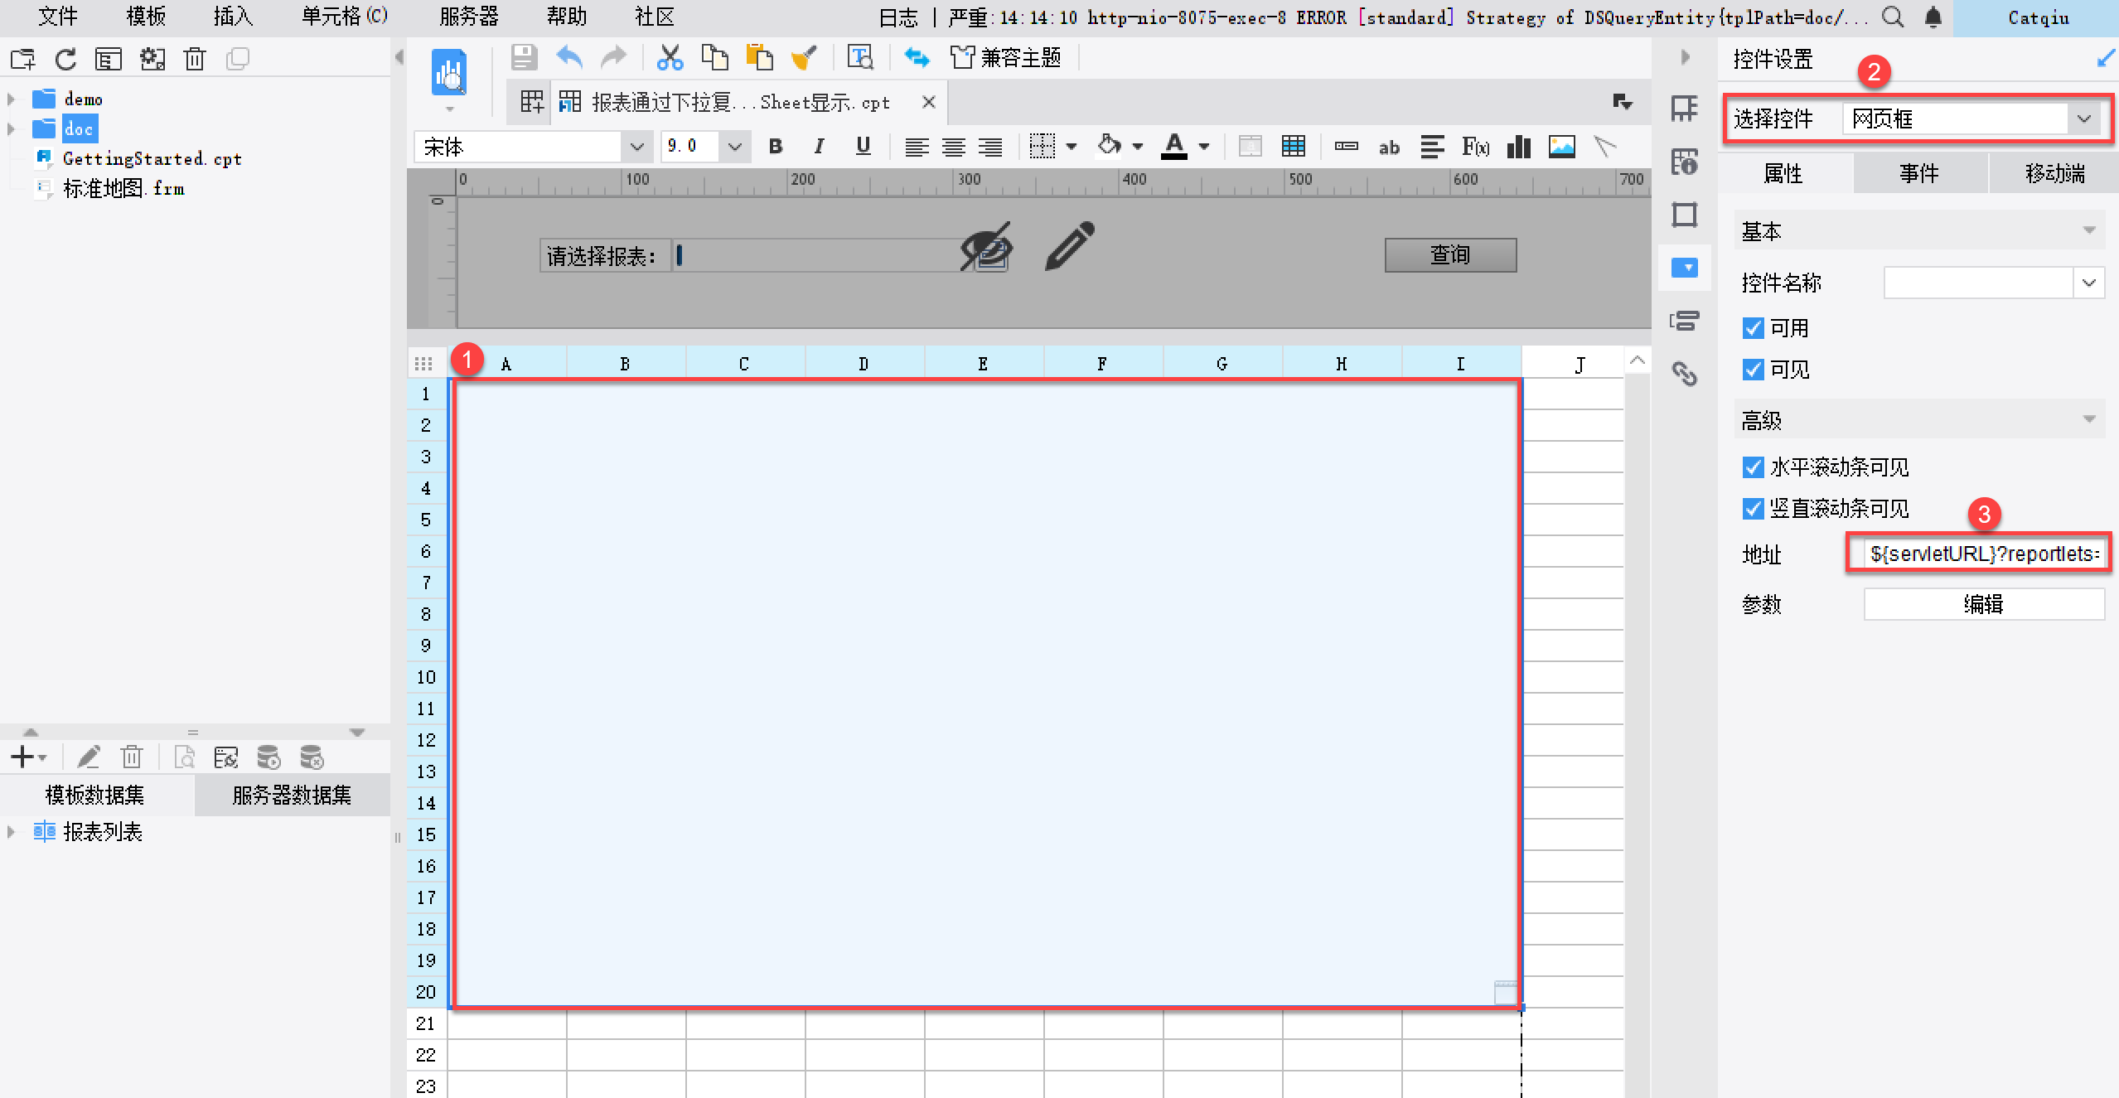Open the font color picker arrow
Screen dimensions: 2119x1098
click(x=1204, y=147)
